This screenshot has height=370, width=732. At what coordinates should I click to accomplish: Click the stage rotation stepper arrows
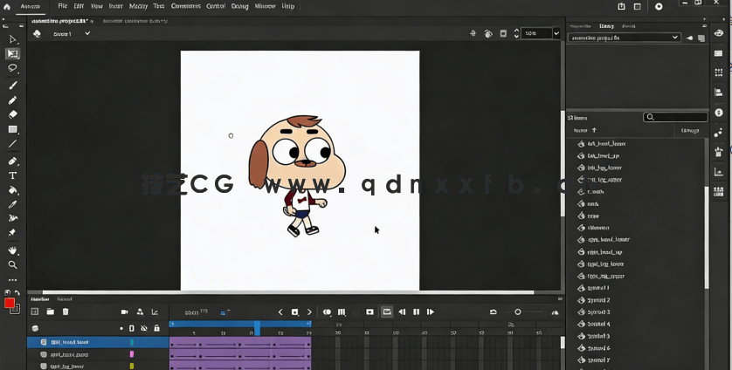[516, 33]
